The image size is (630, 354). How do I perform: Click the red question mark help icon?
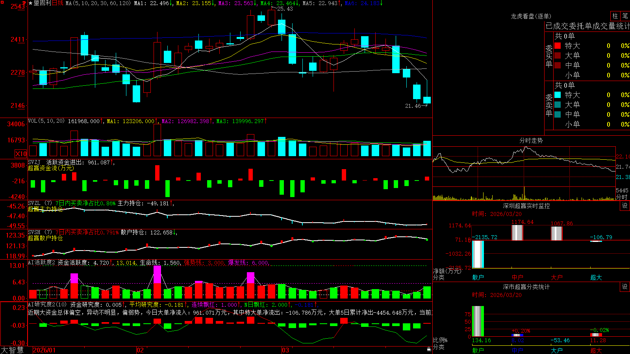(24, 3)
